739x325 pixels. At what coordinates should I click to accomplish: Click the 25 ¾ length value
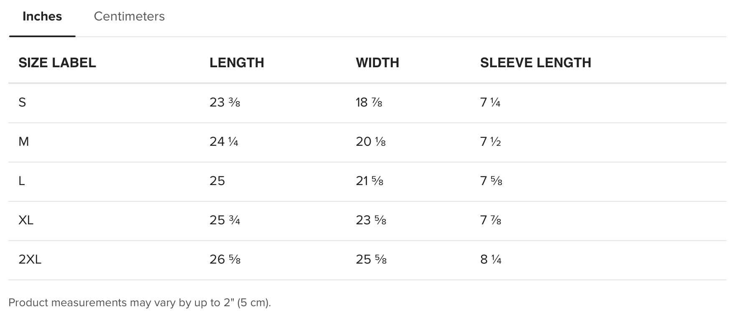[x=225, y=220]
